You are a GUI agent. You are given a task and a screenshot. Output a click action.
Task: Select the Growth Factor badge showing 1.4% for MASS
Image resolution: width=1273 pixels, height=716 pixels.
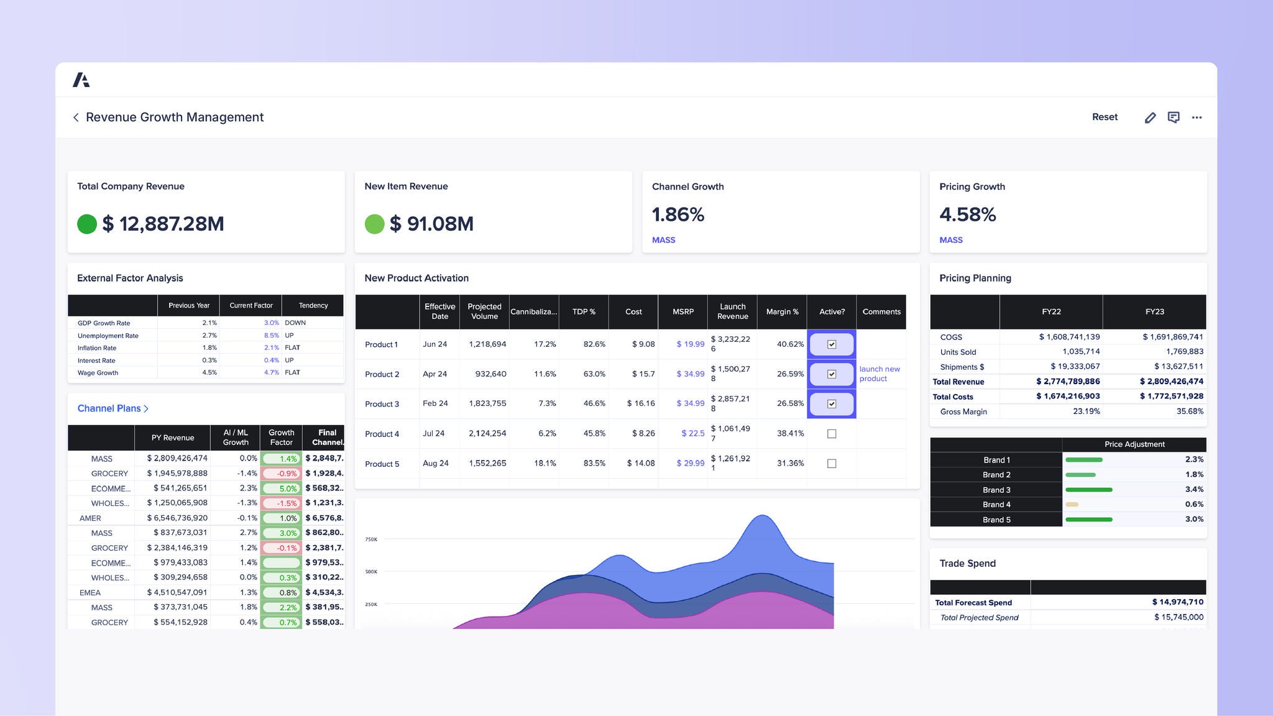coord(282,458)
